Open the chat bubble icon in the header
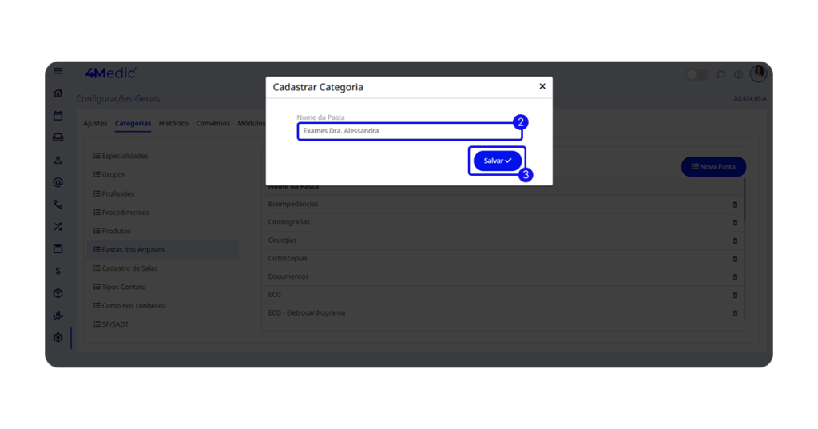This screenshot has height=429, width=818. pos(721,75)
